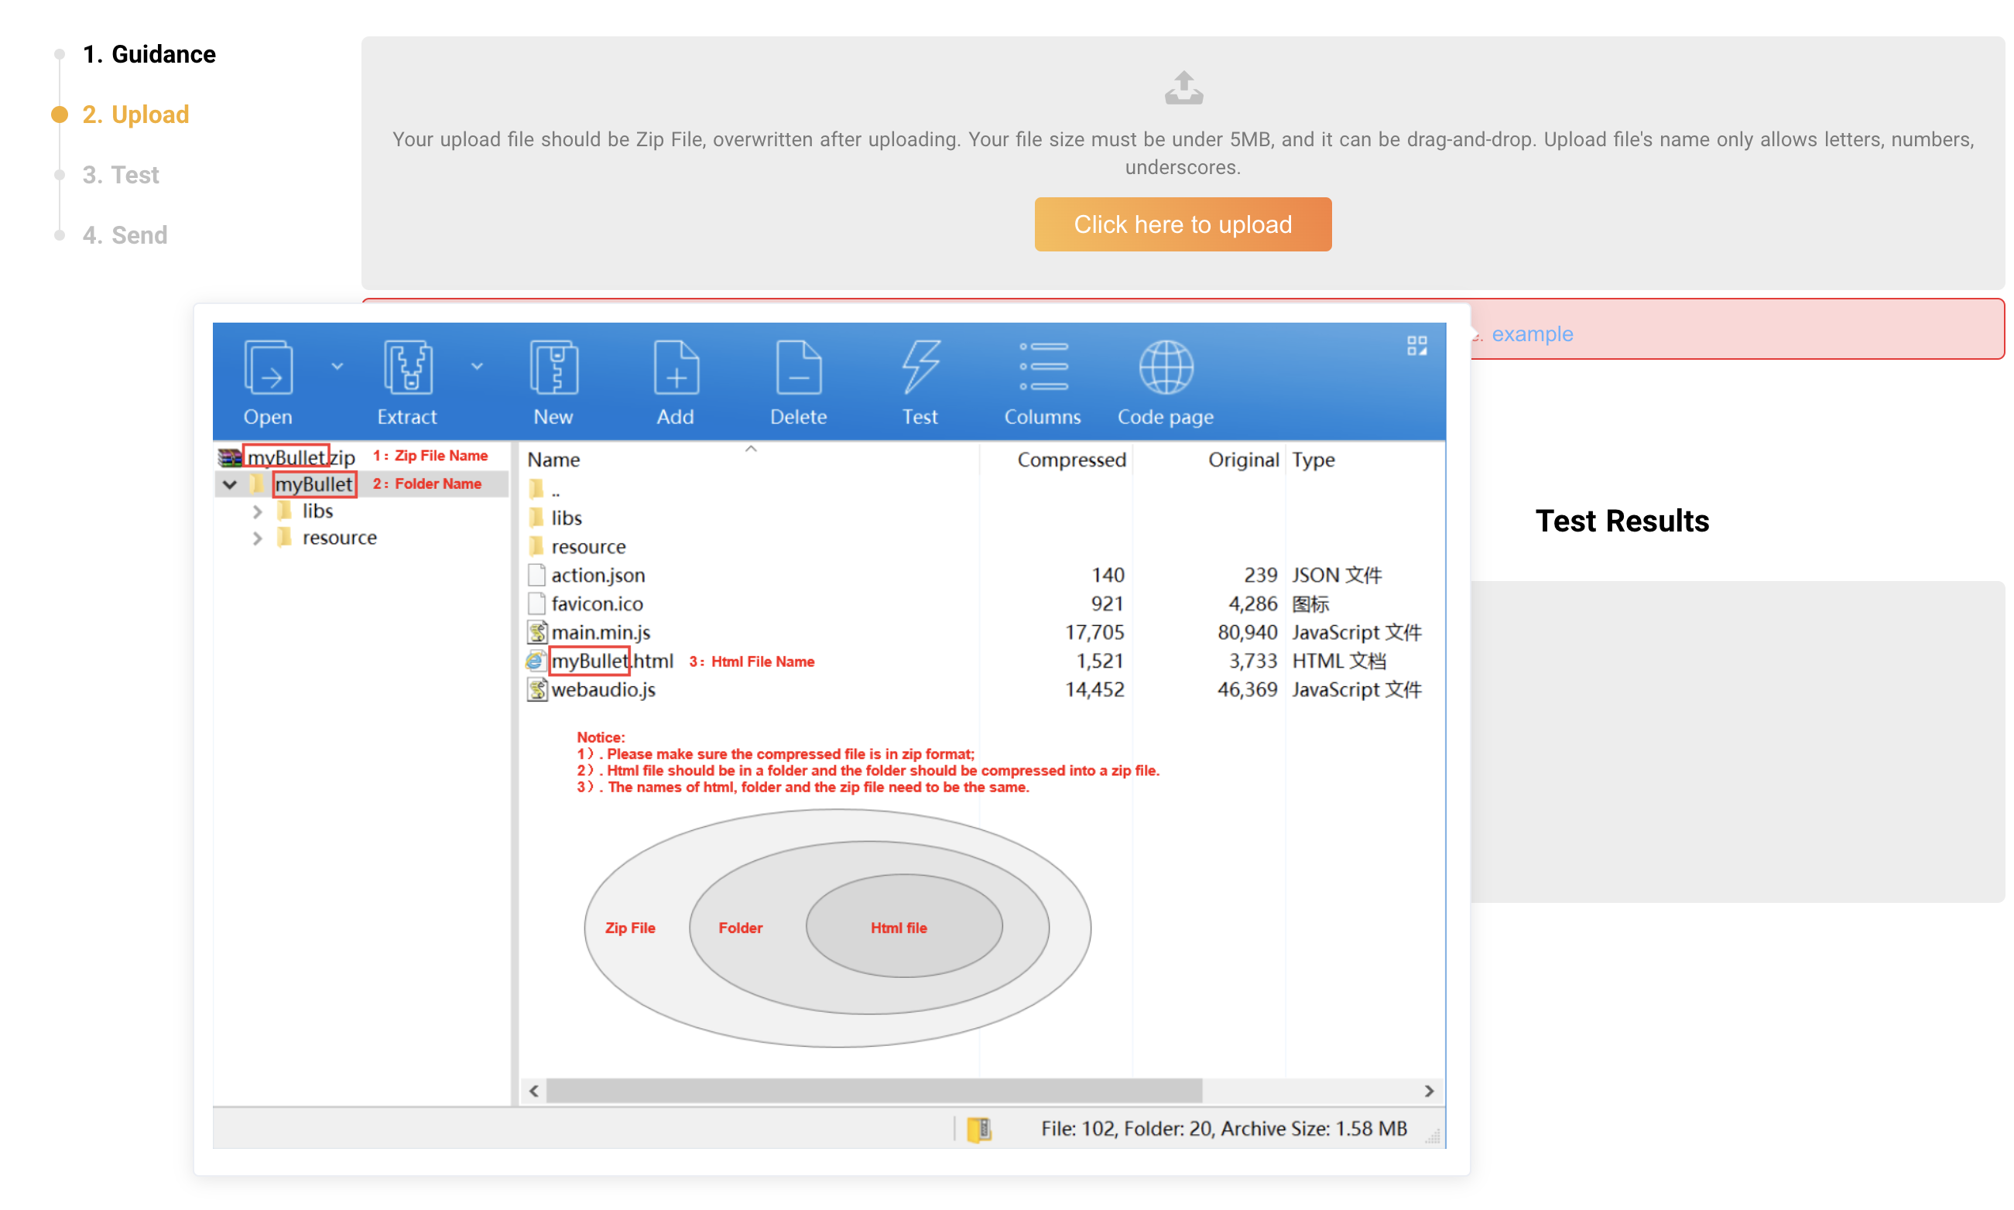The width and height of the screenshot is (2014, 1210).
Task: Click the 46,369 original size cell
Action: (1246, 689)
